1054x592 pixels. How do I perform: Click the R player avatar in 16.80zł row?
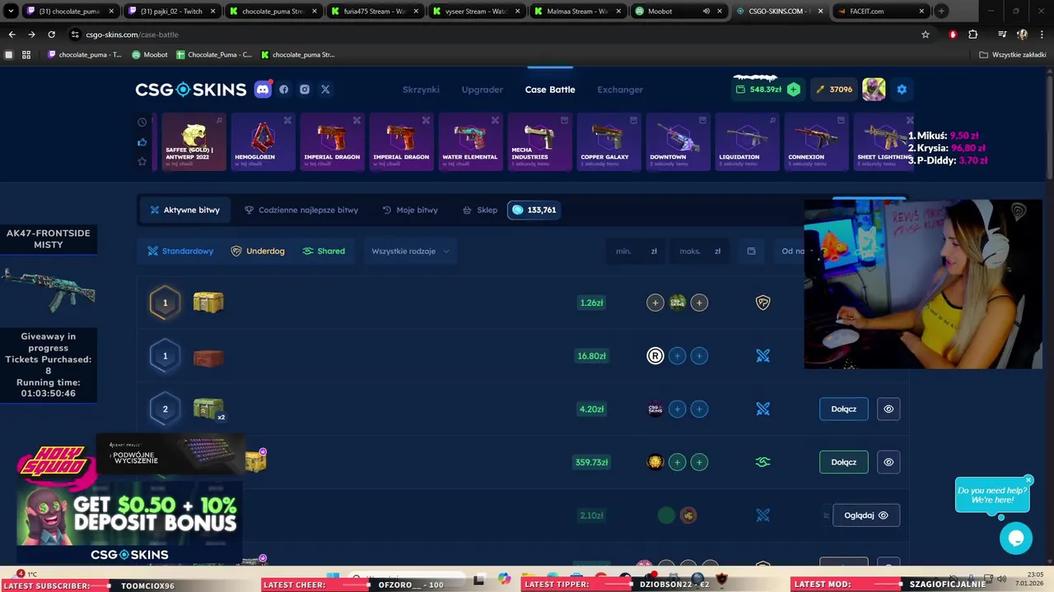pyautogui.click(x=655, y=356)
